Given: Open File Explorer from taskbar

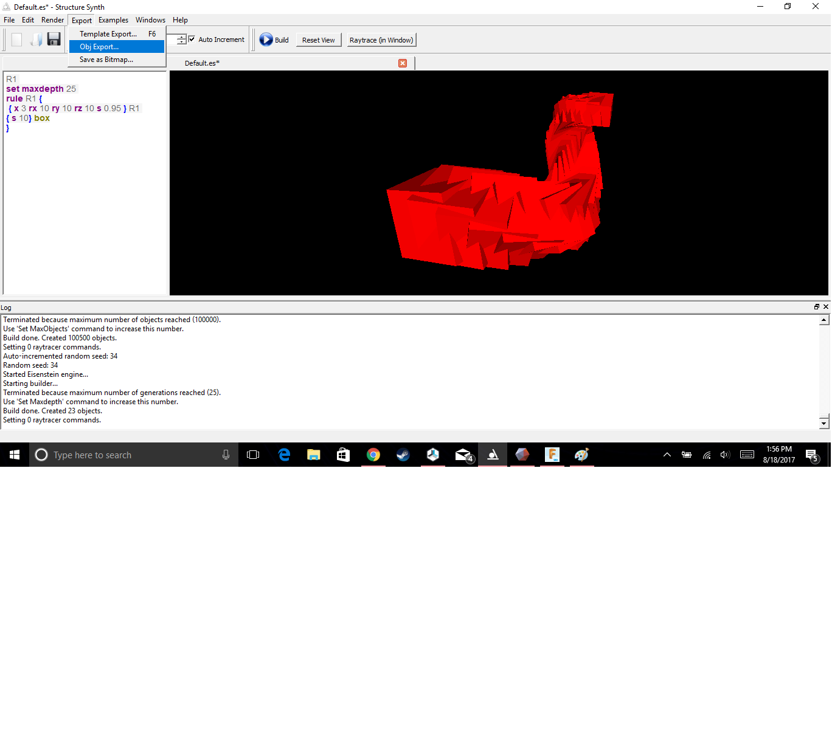Looking at the screenshot, I should pyautogui.click(x=313, y=455).
